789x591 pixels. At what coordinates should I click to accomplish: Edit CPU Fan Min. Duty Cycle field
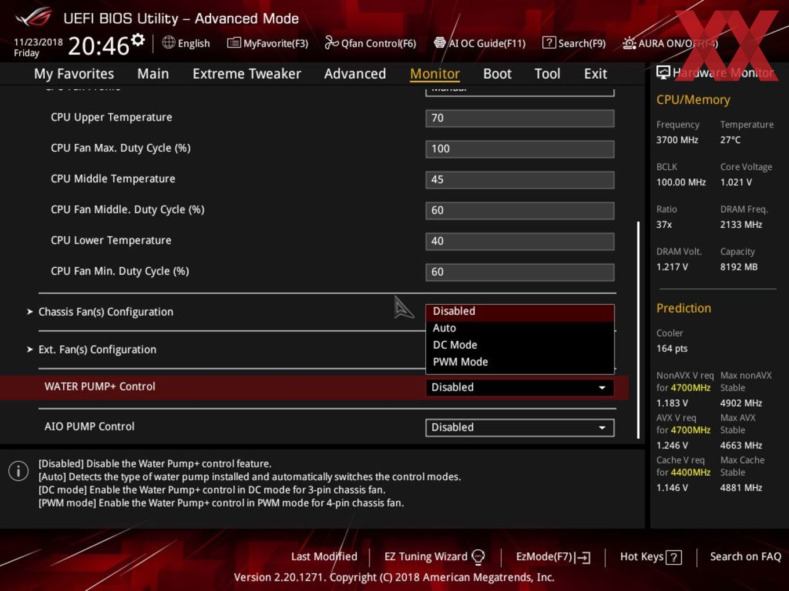520,272
